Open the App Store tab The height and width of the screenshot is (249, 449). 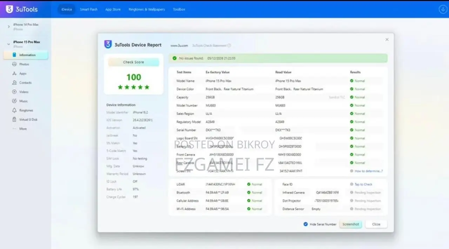113,9
